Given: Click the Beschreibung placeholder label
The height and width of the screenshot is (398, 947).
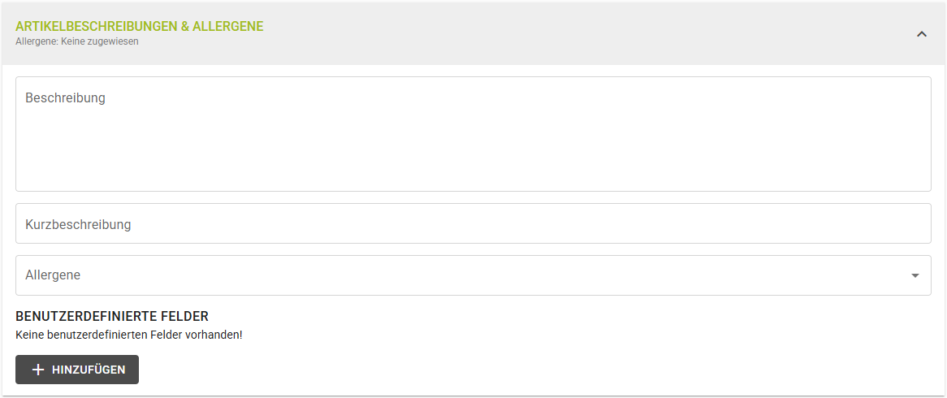Looking at the screenshot, I should tap(65, 98).
